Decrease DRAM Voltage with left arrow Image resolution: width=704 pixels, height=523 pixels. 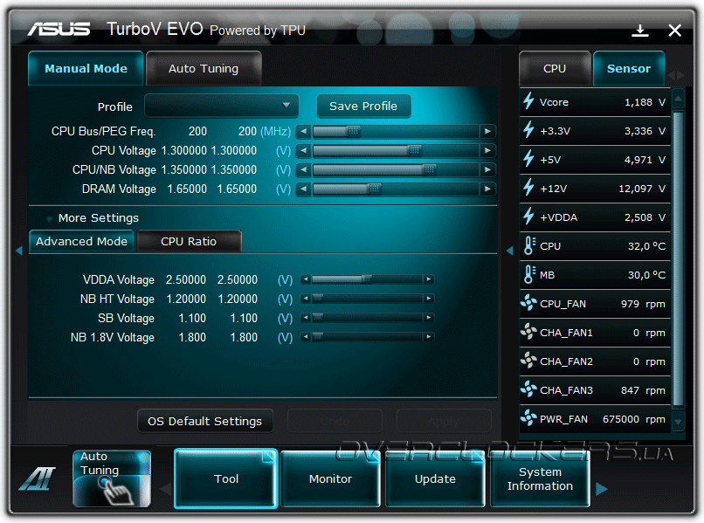click(303, 189)
